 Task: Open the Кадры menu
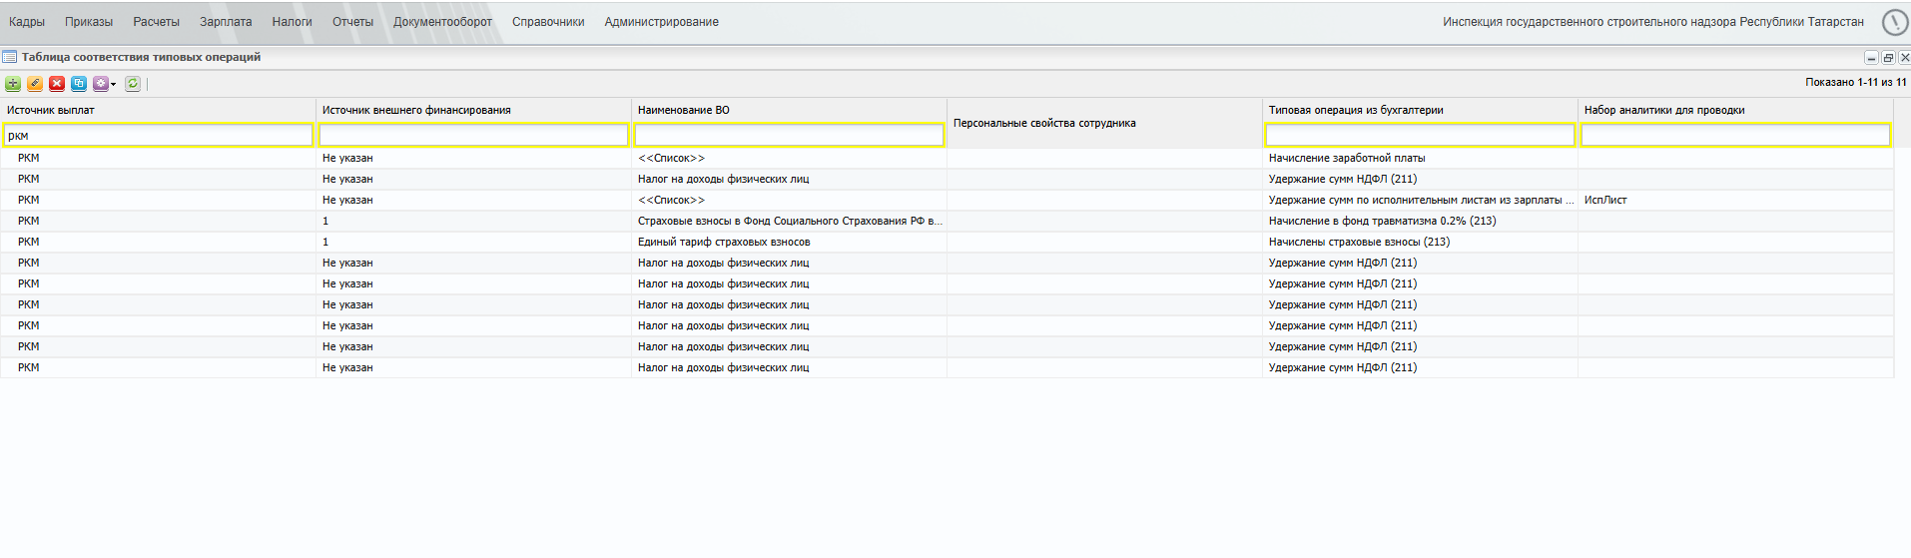pos(27,22)
